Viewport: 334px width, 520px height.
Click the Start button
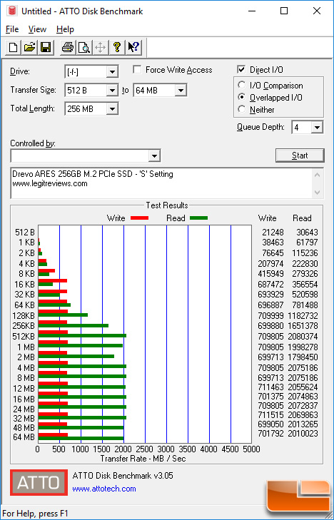[300, 156]
